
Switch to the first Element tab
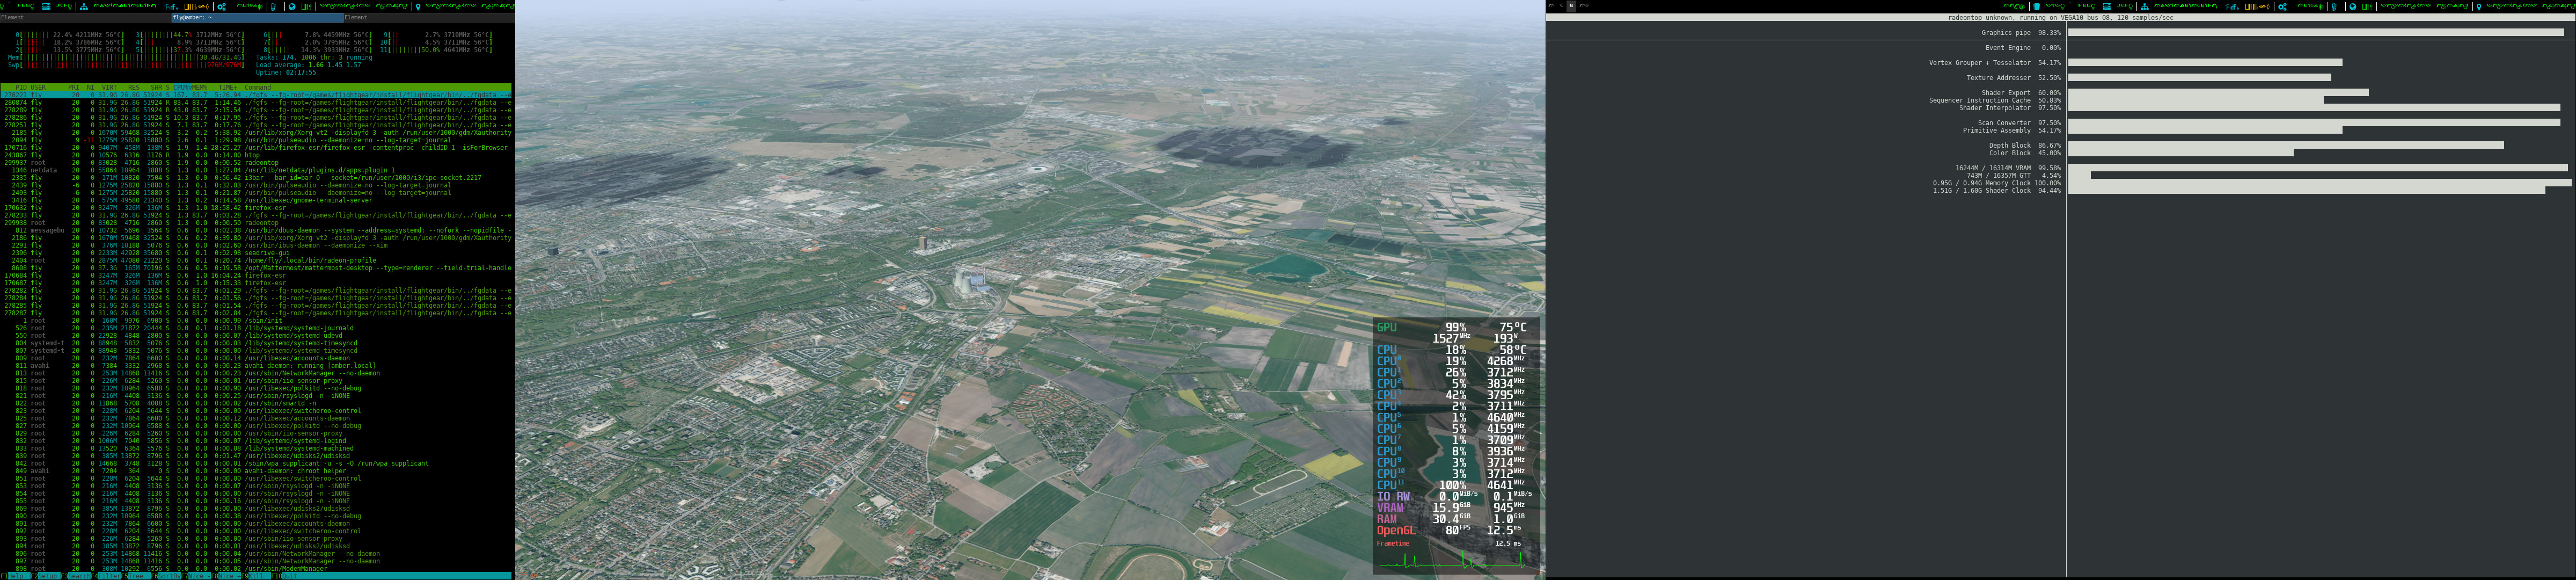click(x=85, y=17)
